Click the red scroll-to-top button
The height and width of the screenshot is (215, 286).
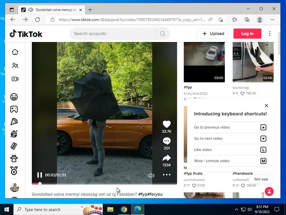[269, 191]
